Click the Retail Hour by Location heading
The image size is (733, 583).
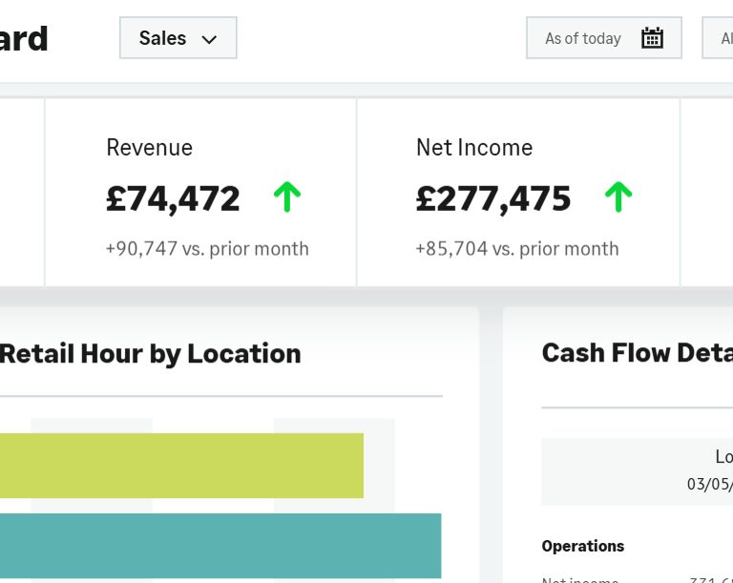(x=150, y=354)
